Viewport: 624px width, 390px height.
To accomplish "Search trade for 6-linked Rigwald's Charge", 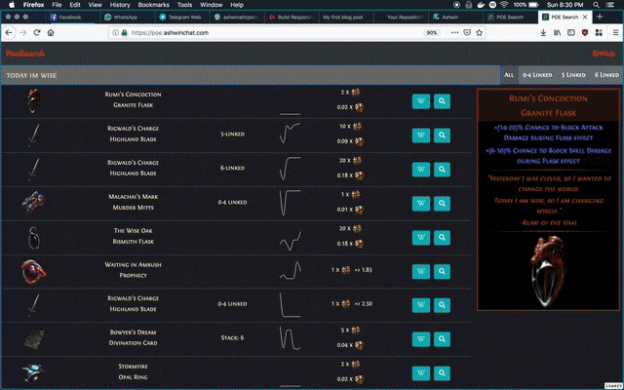I will coord(442,170).
